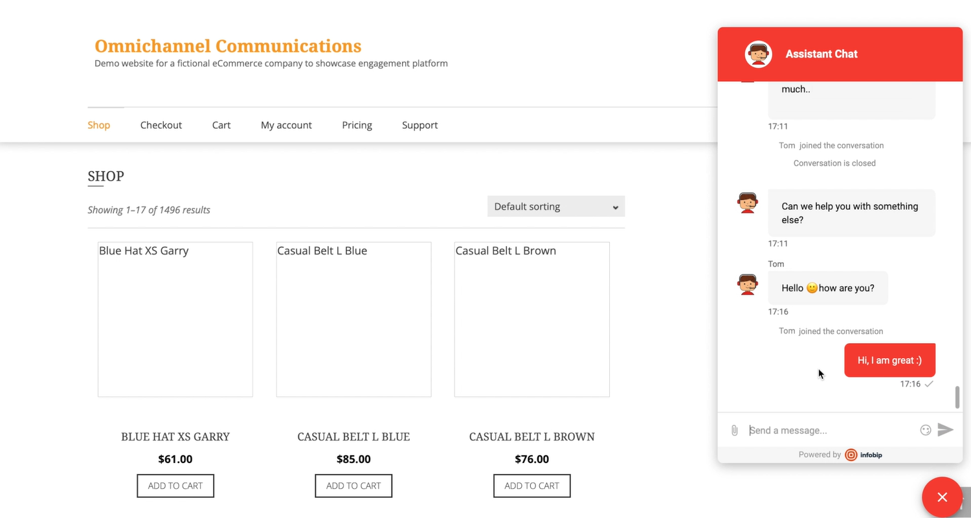Click agent avatar beside 'Hello how are you?' message

tap(748, 284)
